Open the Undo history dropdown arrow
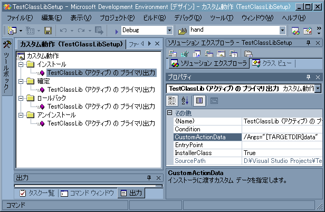325x212 pixels. [x=72, y=31]
